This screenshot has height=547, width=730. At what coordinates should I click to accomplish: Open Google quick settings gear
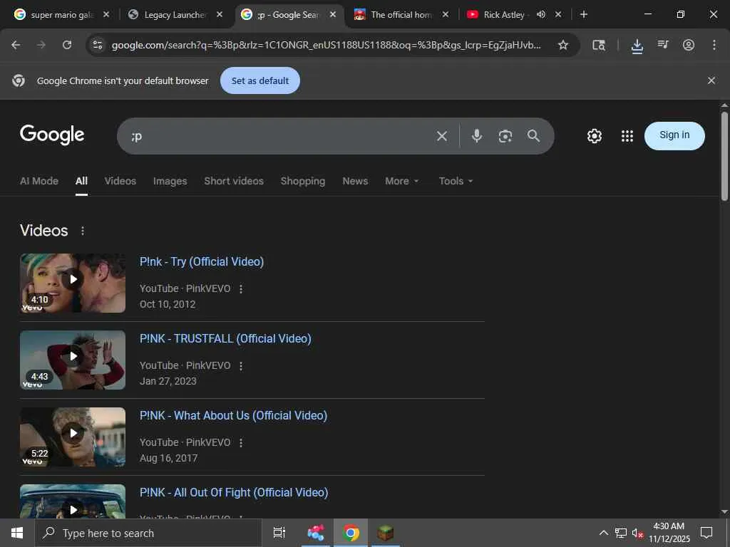point(594,136)
